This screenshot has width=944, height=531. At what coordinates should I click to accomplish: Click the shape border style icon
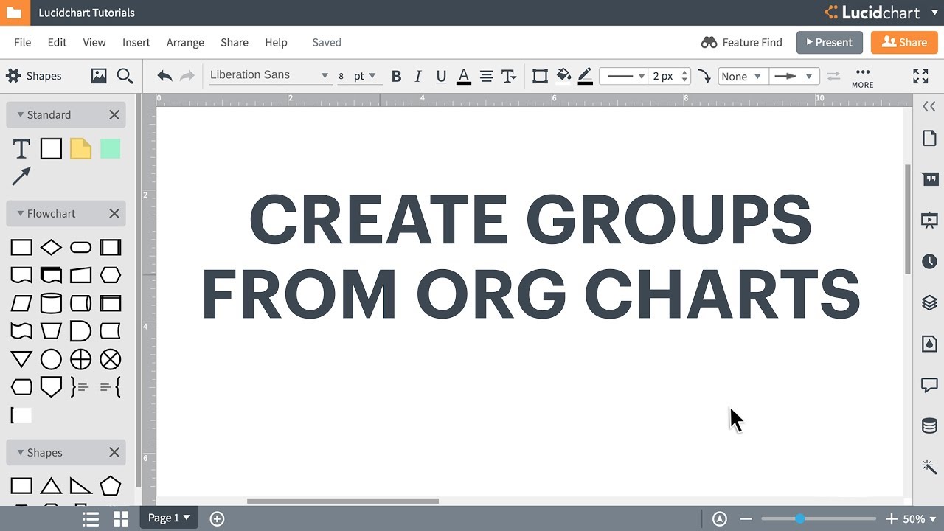coord(540,76)
